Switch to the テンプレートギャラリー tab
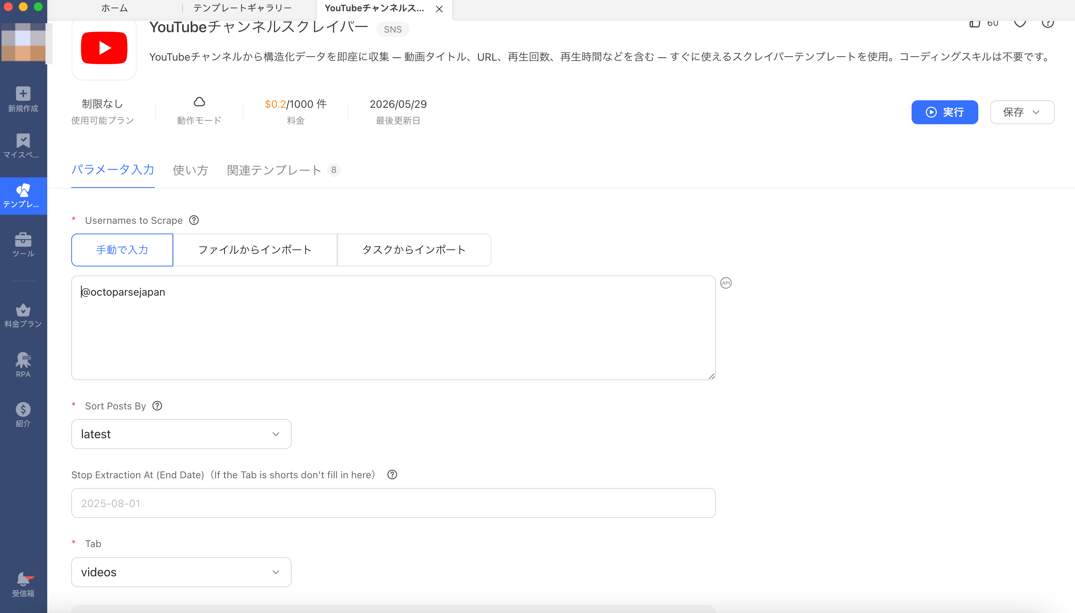Image resolution: width=1075 pixels, height=613 pixels. tap(243, 8)
